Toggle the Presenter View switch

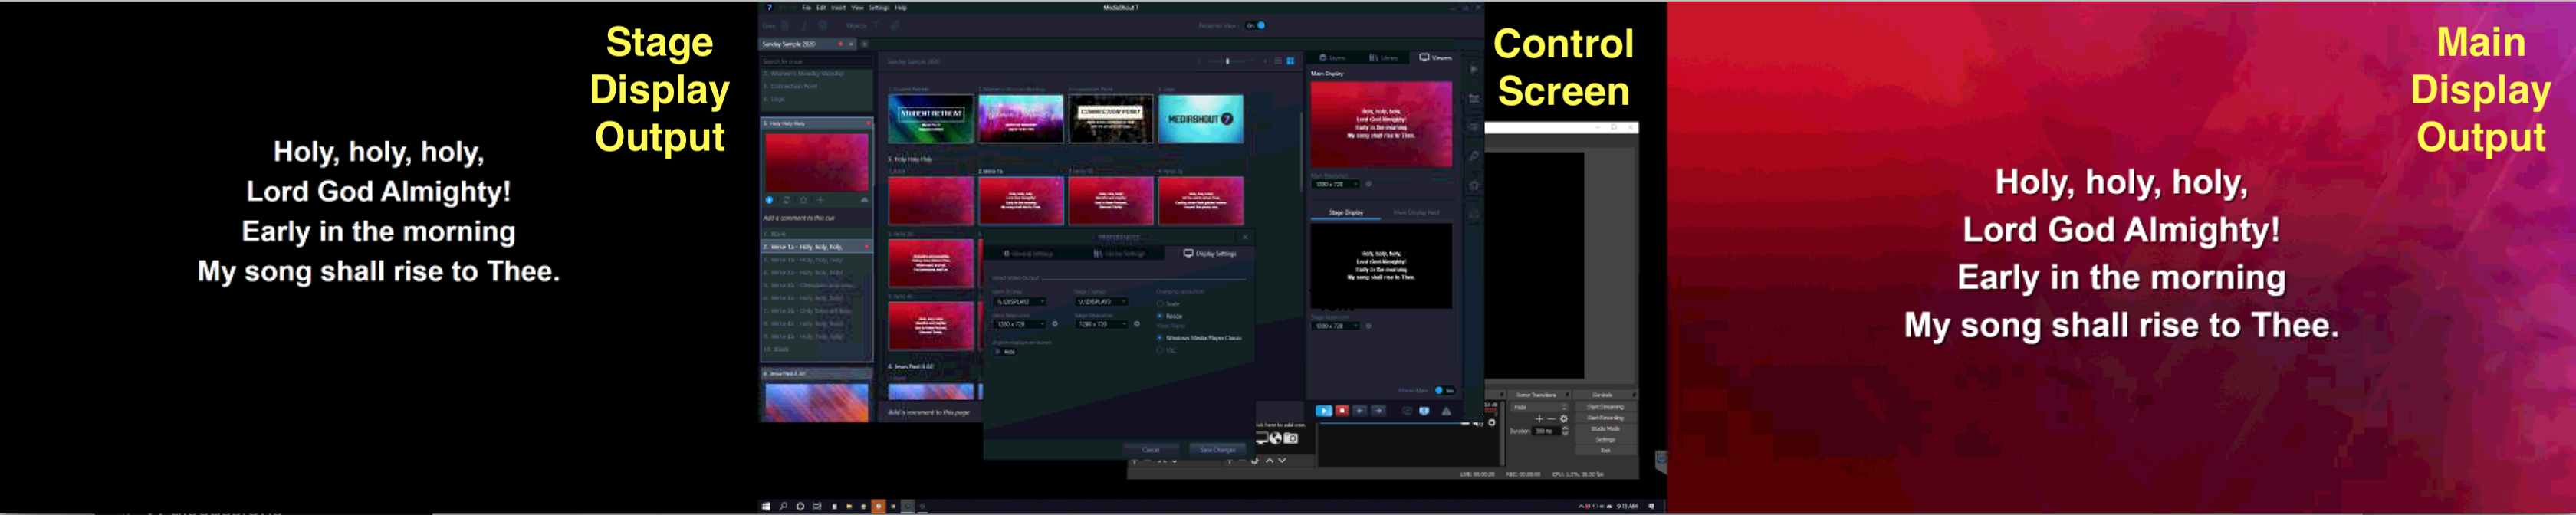coord(1256,26)
